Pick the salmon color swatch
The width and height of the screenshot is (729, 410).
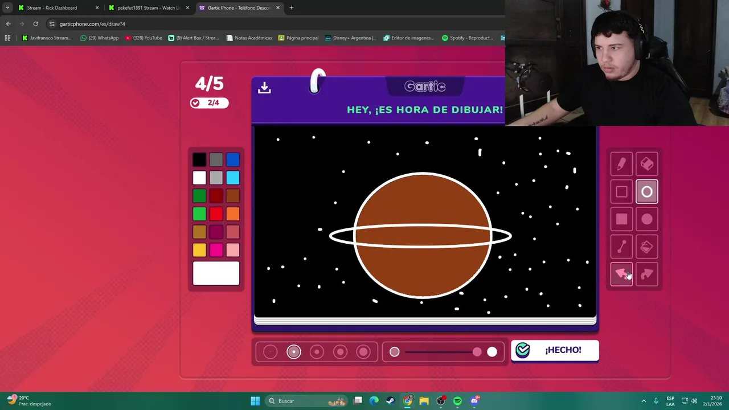pos(232,232)
